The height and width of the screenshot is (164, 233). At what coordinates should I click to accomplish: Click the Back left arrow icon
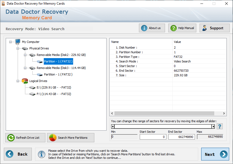coord(10,154)
